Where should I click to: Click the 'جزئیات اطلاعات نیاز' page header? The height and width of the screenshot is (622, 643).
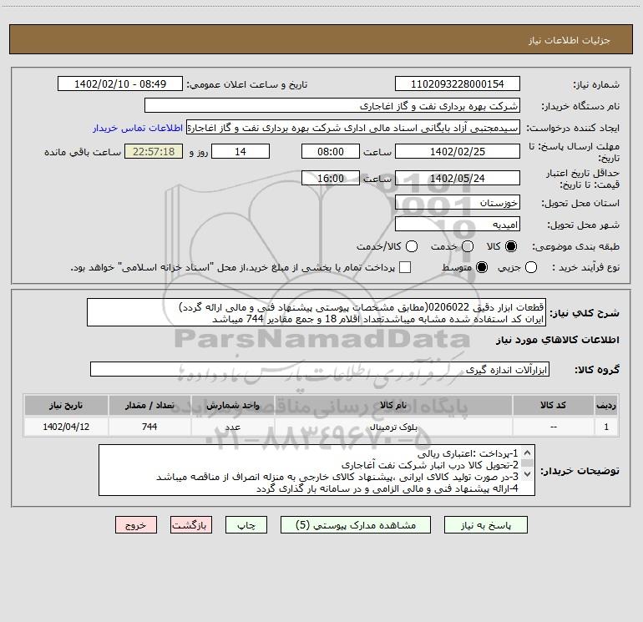(570, 40)
